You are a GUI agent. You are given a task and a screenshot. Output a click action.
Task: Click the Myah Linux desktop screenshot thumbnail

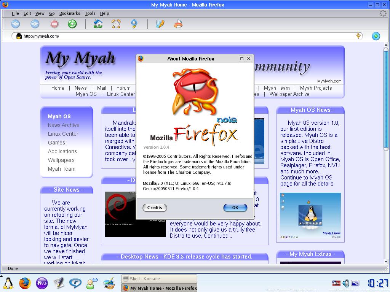310,216
